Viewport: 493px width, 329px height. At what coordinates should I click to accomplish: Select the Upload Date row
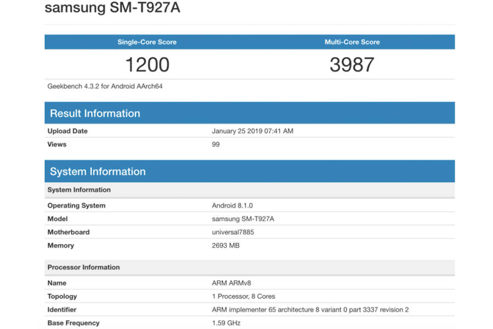pyautogui.click(x=67, y=131)
